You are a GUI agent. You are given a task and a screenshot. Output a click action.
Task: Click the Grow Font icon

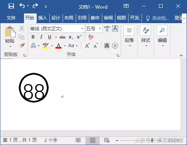click(87, 46)
